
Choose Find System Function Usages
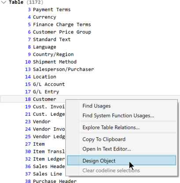pyautogui.click(x=121, y=116)
